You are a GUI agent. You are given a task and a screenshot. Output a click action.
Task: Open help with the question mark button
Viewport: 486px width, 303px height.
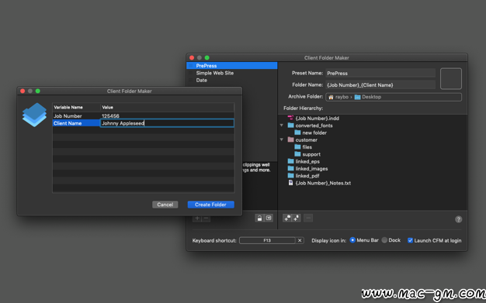pos(458,219)
